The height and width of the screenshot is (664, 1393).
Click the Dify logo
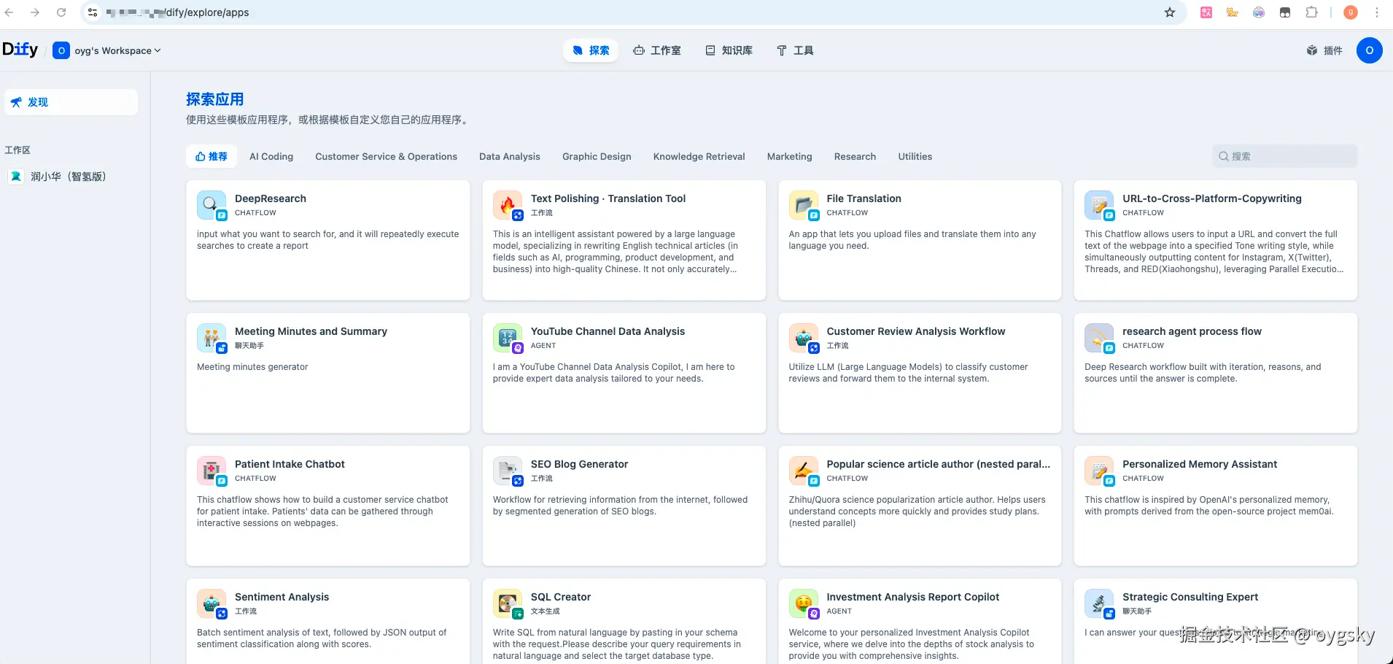click(x=20, y=50)
